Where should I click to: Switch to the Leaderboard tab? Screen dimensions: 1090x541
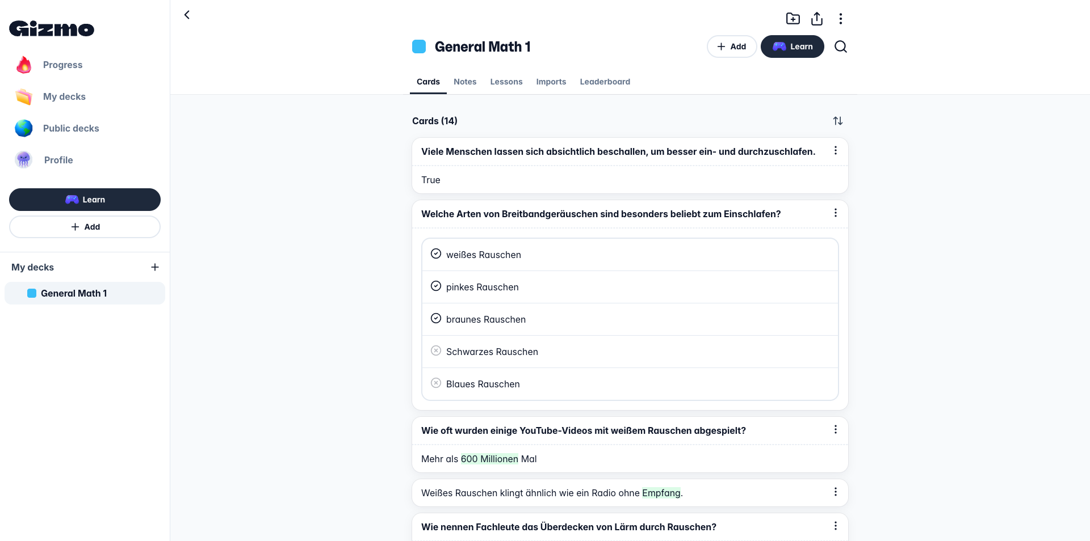605,82
